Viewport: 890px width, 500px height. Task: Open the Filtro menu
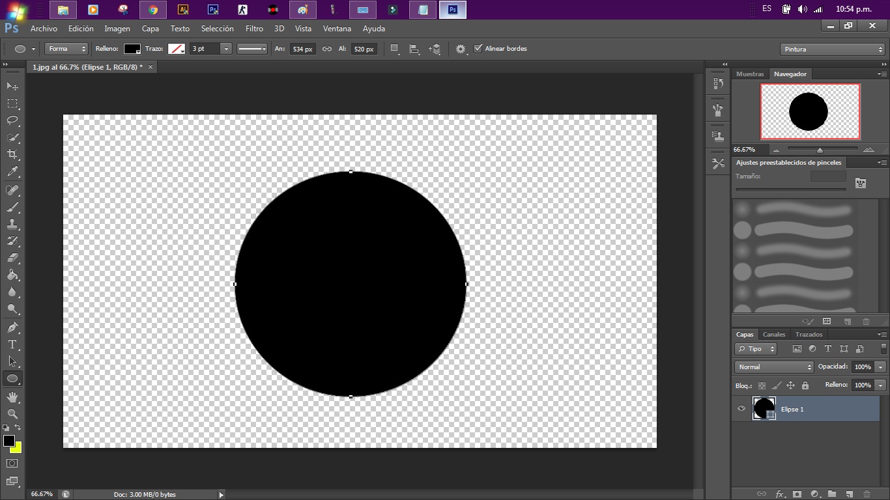click(254, 29)
